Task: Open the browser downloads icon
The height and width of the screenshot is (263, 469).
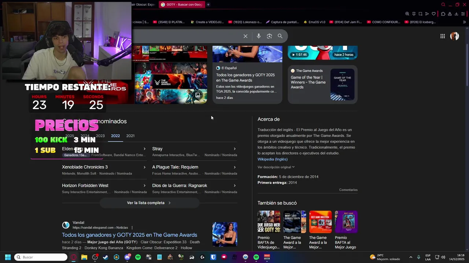Action: coord(456,14)
